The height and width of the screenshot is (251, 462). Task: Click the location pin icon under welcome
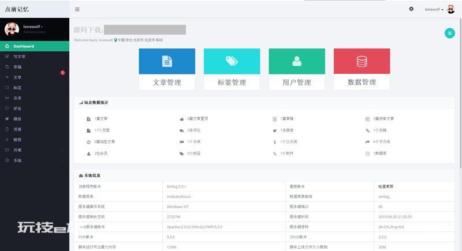pos(115,40)
